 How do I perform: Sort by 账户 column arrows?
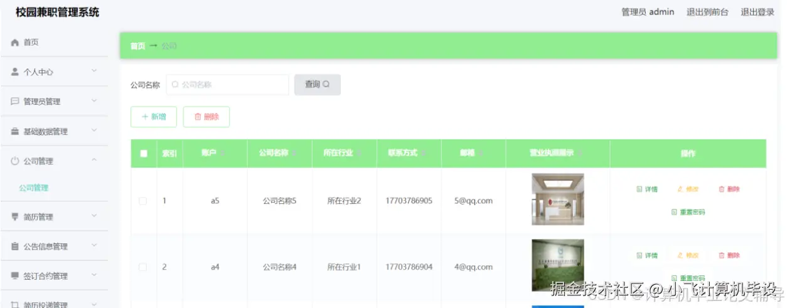222,154
